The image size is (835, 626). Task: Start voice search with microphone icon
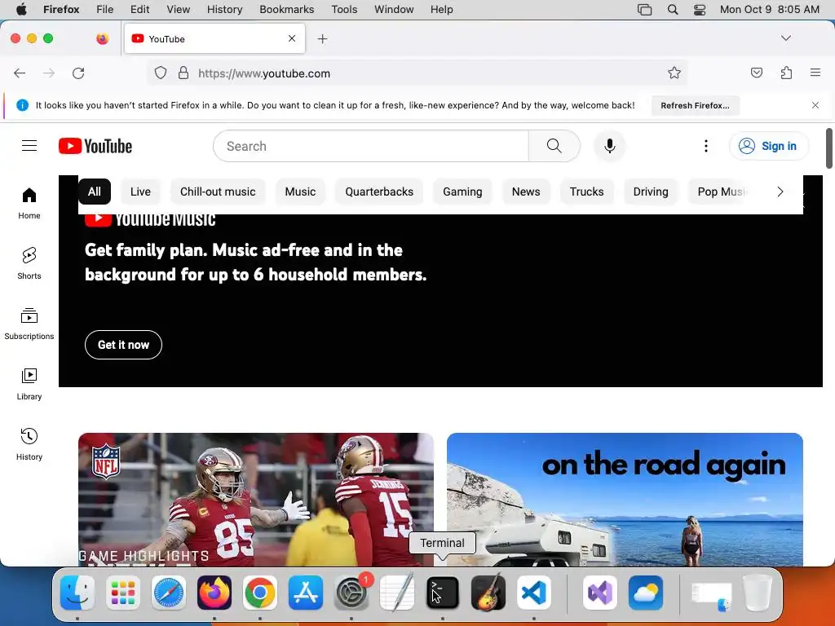coord(610,146)
